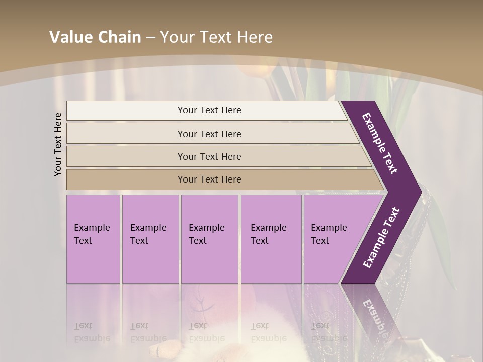Select the fourth light purple Example Text box
Viewport: 483px width, 362px height.
click(x=271, y=239)
